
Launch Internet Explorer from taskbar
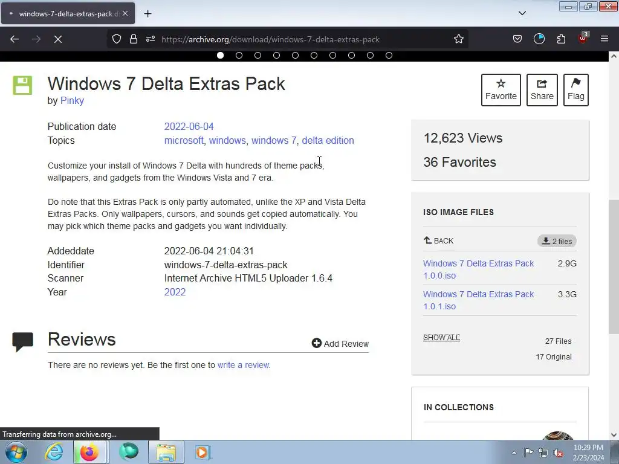(x=53, y=452)
